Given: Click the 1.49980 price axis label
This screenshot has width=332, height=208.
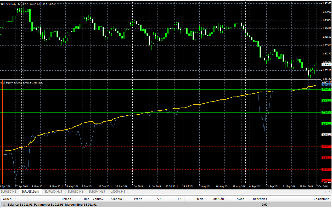Looking at the screenshot, I should (x=327, y=3).
